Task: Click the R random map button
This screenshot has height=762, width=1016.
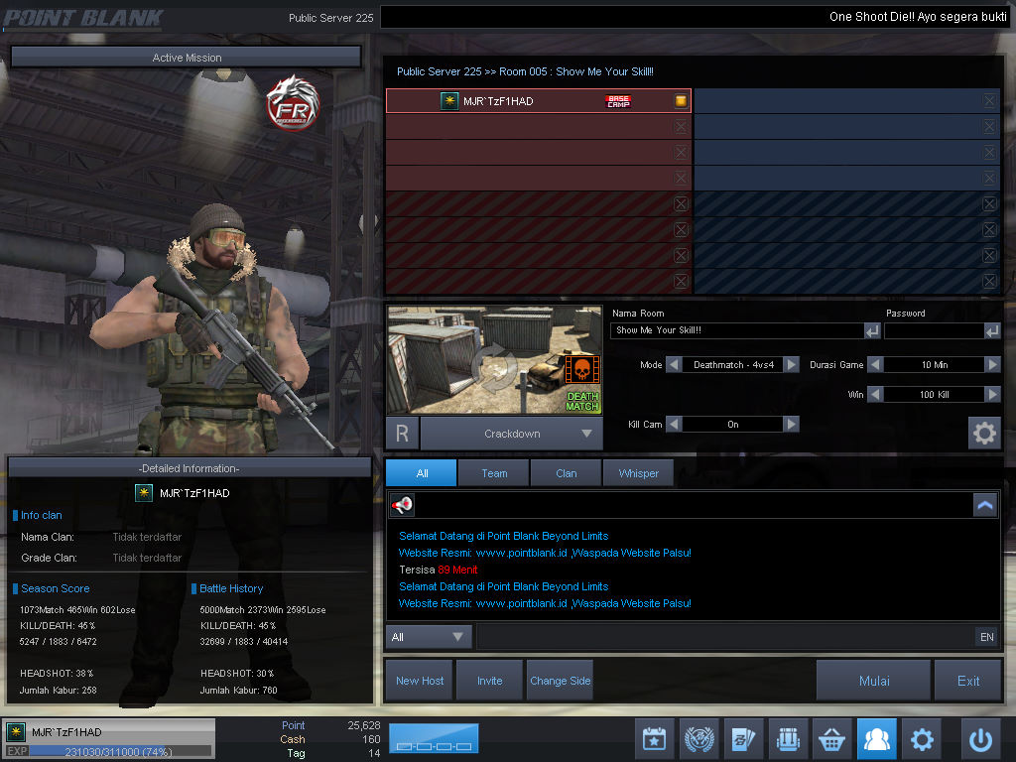Action: pyautogui.click(x=403, y=434)
